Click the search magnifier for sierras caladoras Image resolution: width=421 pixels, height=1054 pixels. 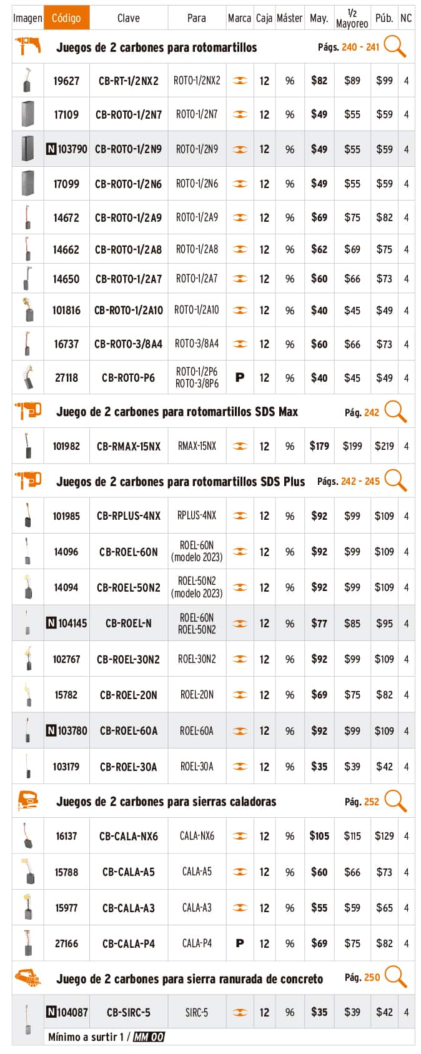395,800
